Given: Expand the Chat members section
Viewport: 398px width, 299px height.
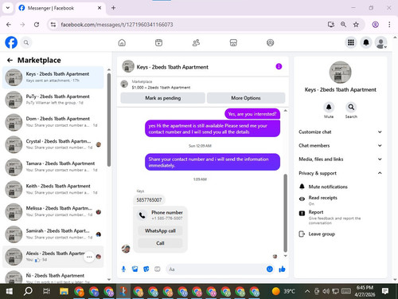Looking at the screenshot, I should (x=340, y=146).
